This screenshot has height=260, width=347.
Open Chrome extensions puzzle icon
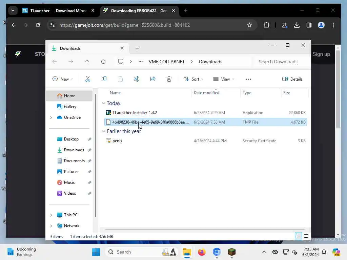[266, 25]
